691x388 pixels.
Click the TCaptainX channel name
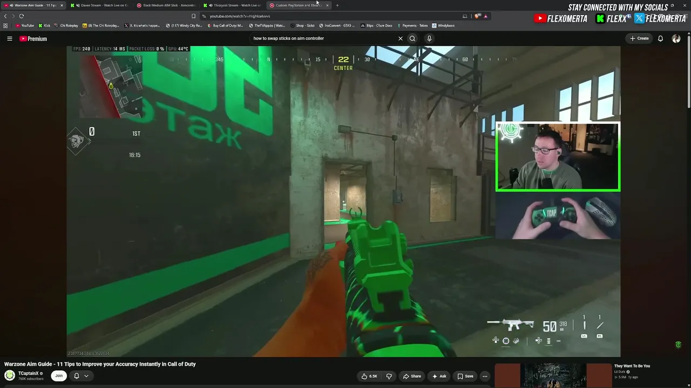pyautogui.click(x=28, y=373)
